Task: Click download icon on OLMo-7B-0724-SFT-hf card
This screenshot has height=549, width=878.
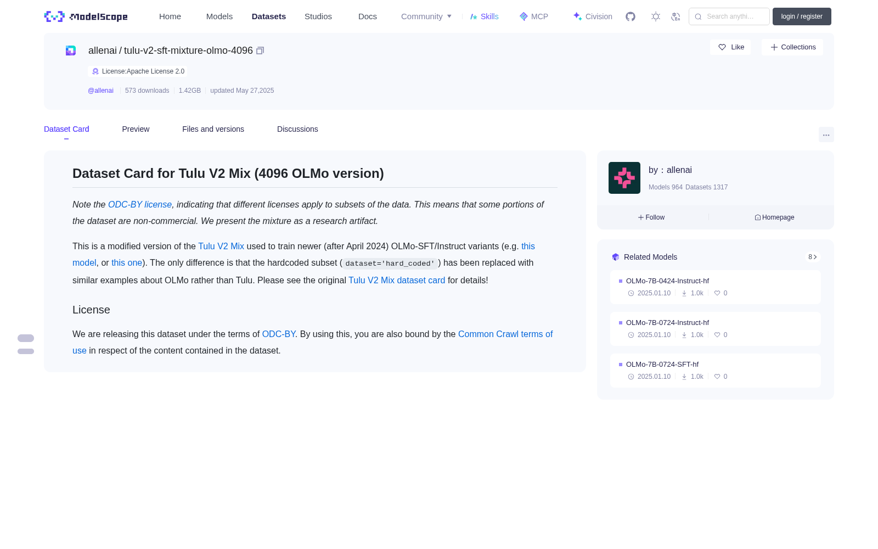Action: [684, 377]
